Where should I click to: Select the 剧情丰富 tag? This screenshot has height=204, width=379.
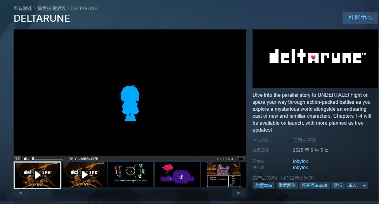coord(263,186)
